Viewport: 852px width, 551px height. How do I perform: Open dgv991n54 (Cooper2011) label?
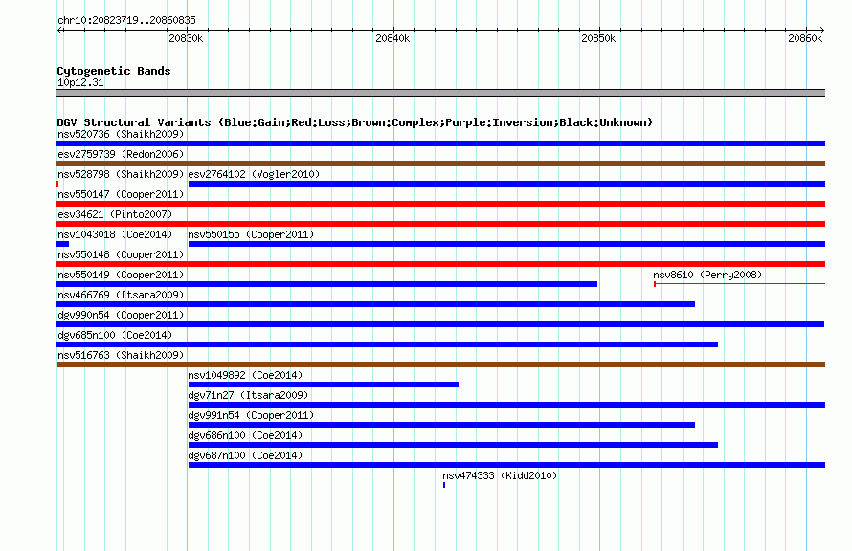coord(251,415)
